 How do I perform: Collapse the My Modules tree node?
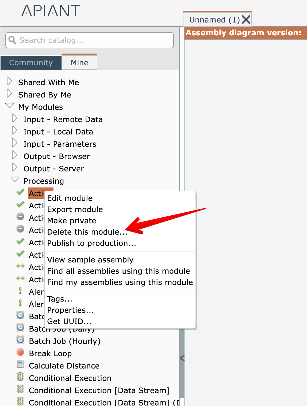coord(10,106)
